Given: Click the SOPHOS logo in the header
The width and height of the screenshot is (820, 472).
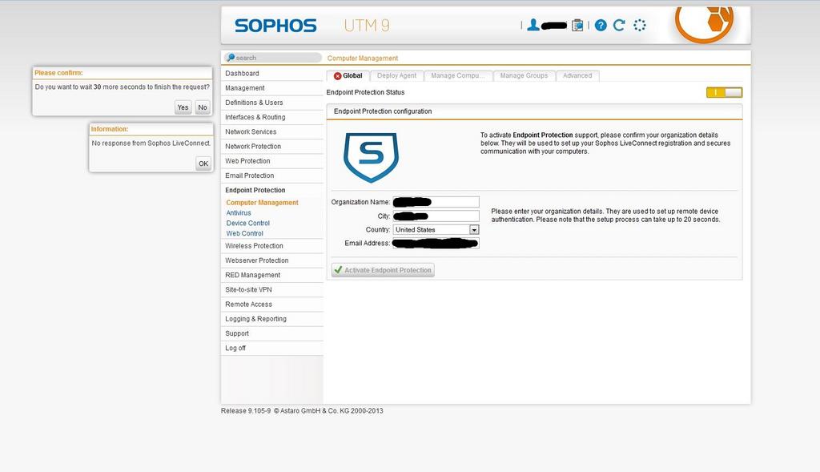Looking at the screenshot, I should click(x=275, y=26).
